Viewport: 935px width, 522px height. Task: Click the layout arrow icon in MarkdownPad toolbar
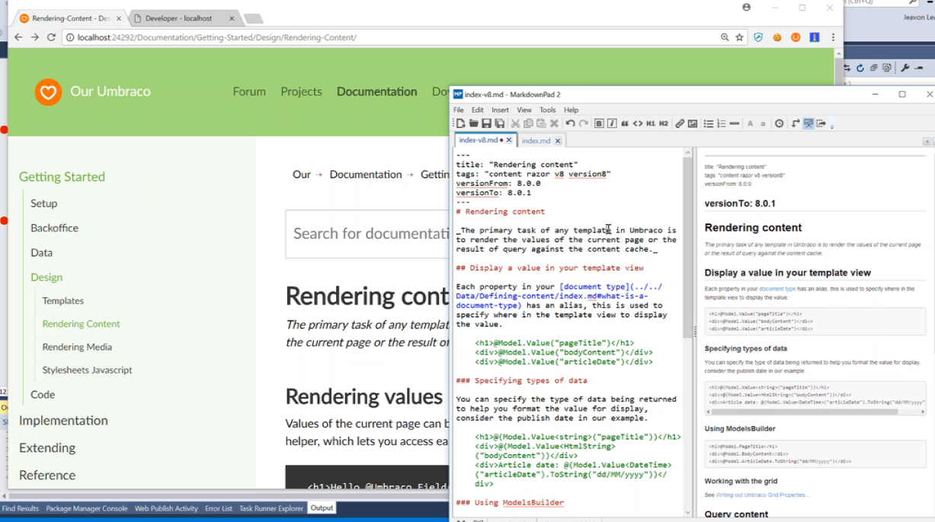796,123
